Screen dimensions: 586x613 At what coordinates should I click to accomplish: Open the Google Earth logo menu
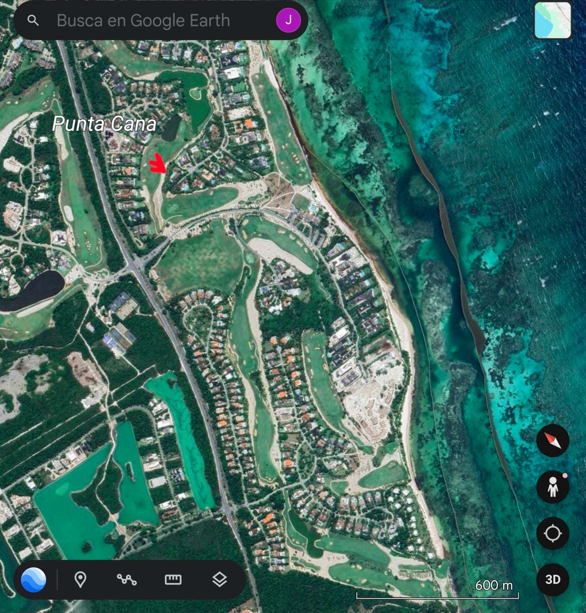(34, 579)
